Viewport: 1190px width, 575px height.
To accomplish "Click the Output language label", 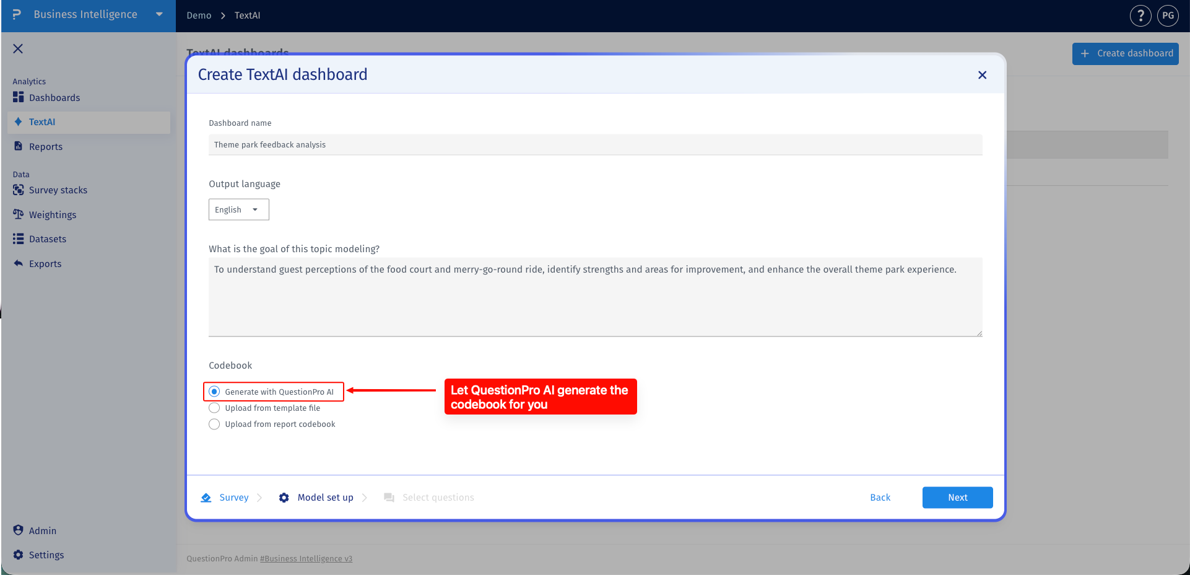I will (x=245, y=184).
